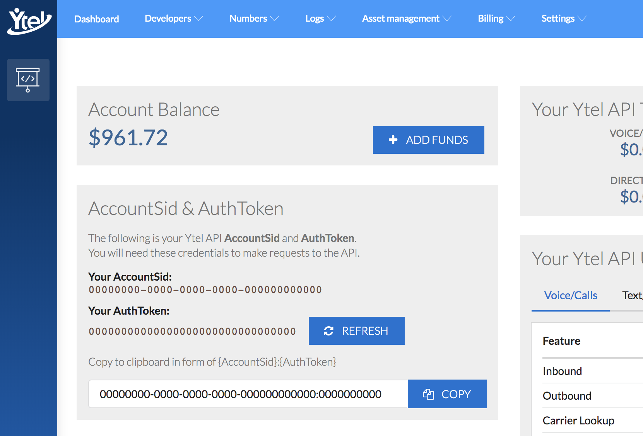Expand the Developers dropdown chevron

pyautogui.click(x=198, y=19)
